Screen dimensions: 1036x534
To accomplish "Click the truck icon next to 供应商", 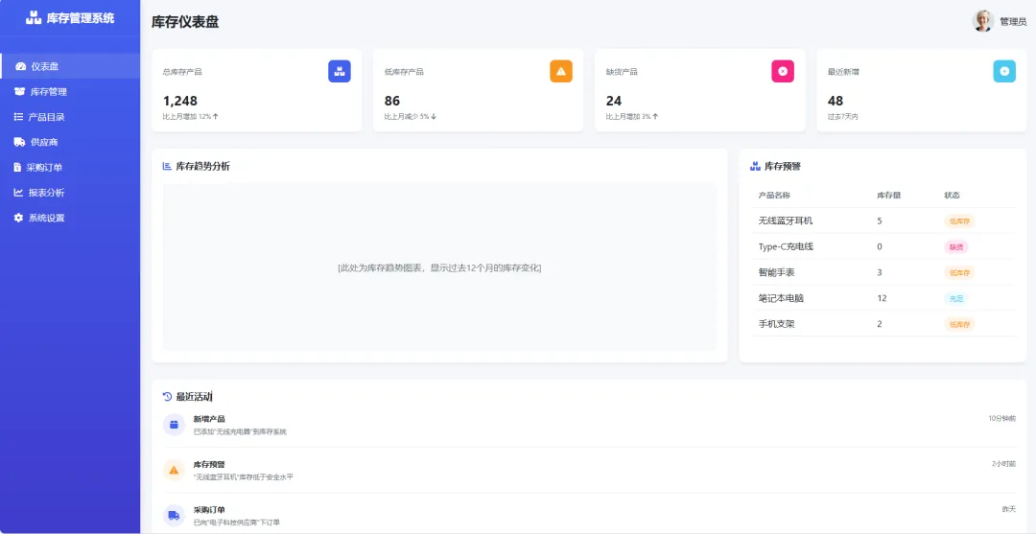I will [x=20, y=142].
